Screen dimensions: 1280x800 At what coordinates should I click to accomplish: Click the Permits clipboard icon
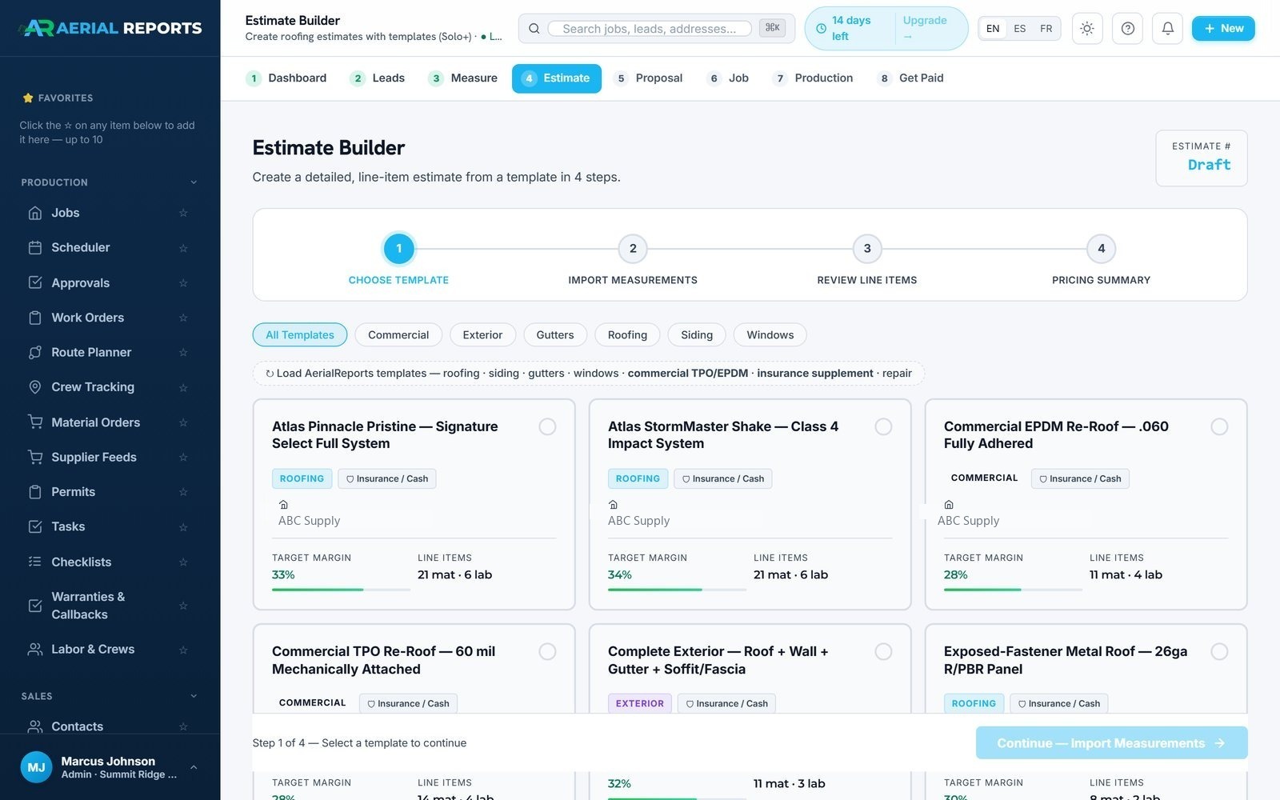click(x=35, y=492)
